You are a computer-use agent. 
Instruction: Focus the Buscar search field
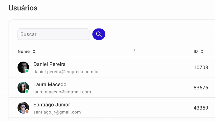click(x=53, y=34)
